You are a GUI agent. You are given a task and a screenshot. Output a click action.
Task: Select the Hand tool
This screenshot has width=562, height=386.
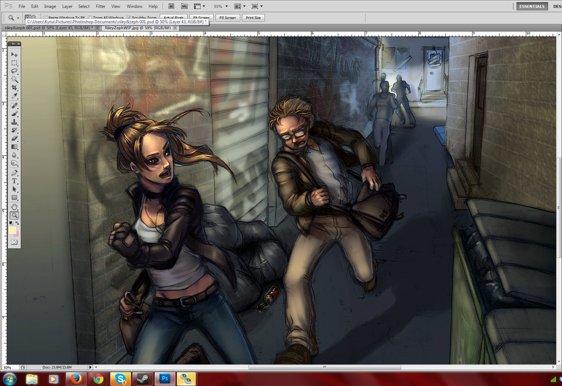click(14, 207)
